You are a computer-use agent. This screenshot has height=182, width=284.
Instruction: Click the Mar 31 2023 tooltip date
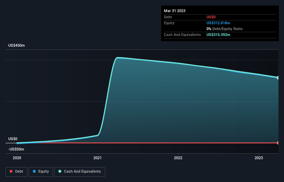click(175, 11)
